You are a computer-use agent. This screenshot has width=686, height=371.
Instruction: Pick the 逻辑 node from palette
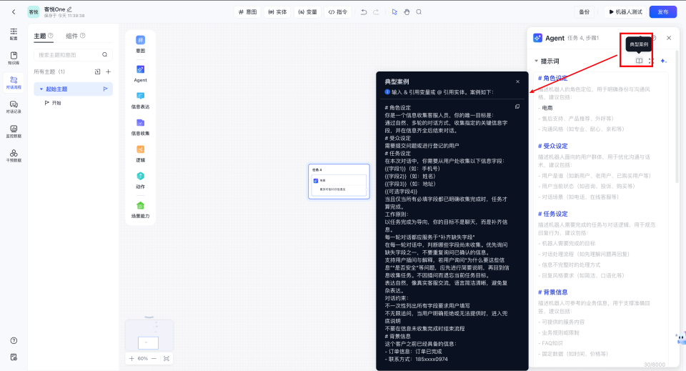coord(141,154)
